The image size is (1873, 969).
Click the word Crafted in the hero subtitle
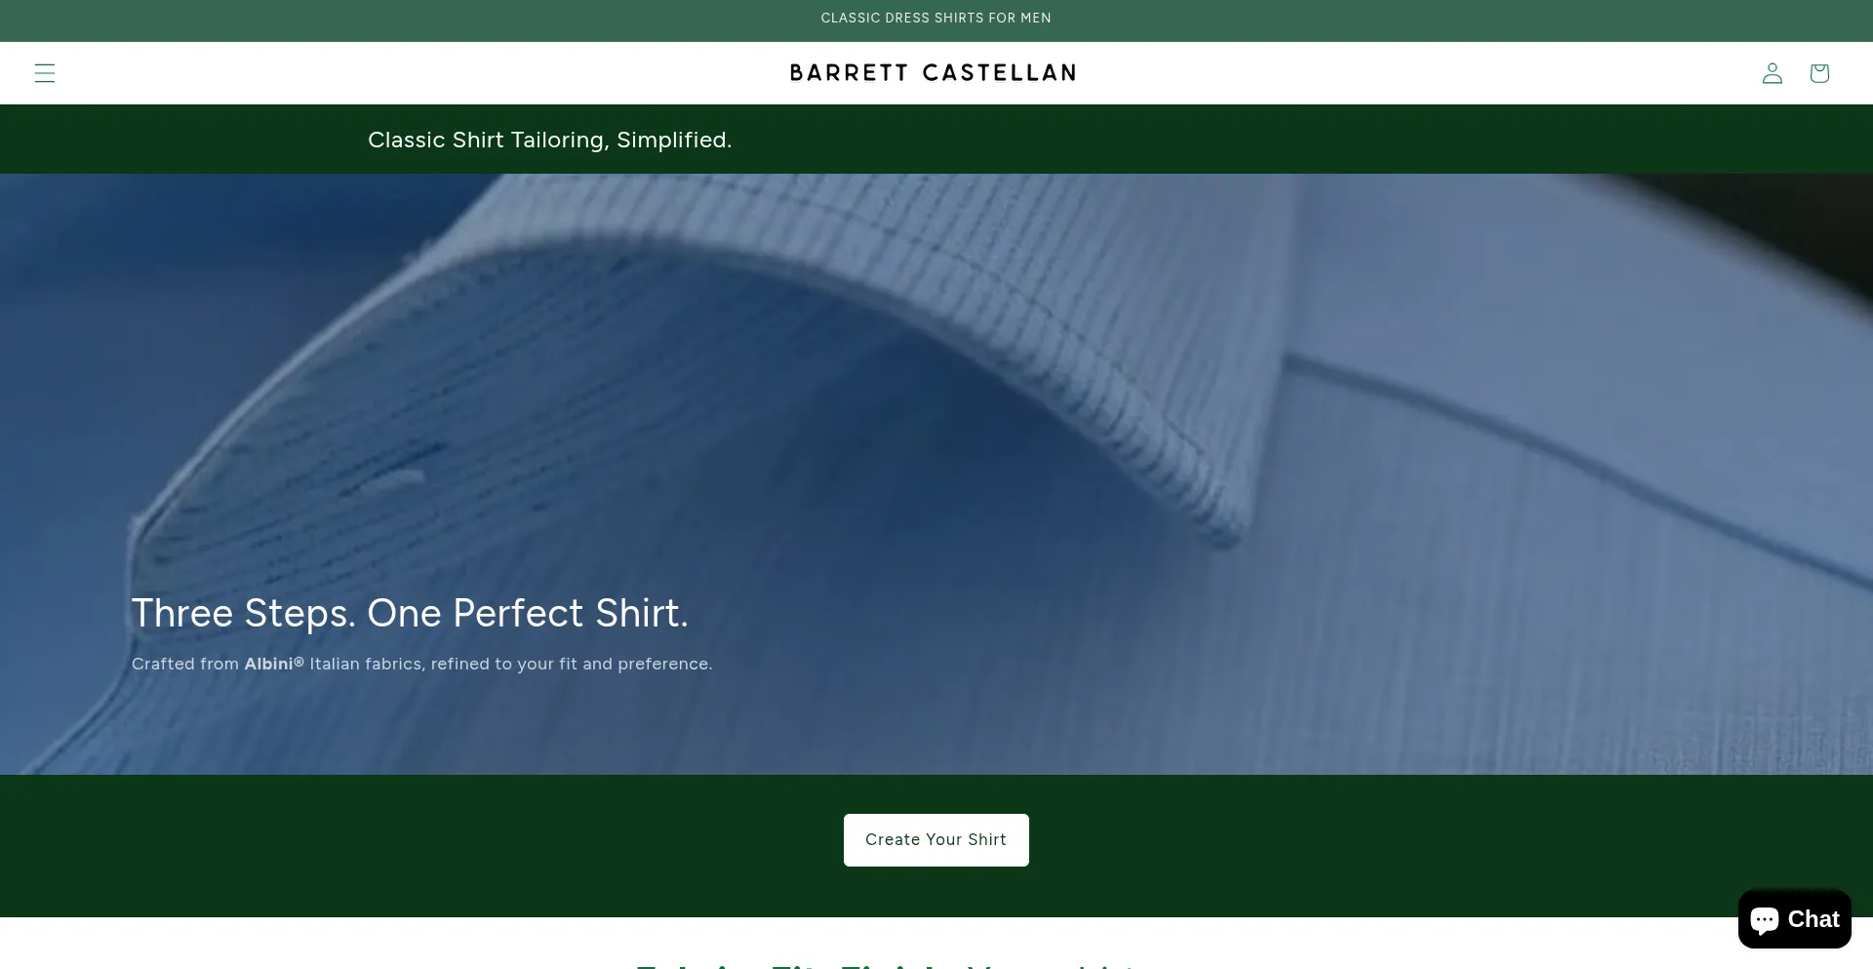pyautogui.click(x=163, y=664)
